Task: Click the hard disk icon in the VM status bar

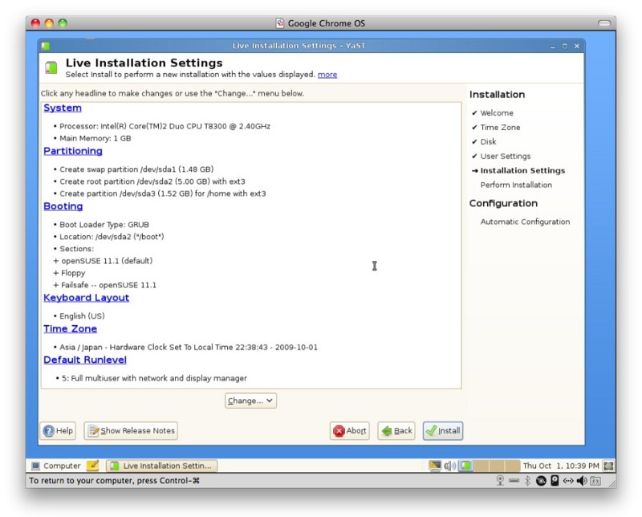Action: coord(555,481)
